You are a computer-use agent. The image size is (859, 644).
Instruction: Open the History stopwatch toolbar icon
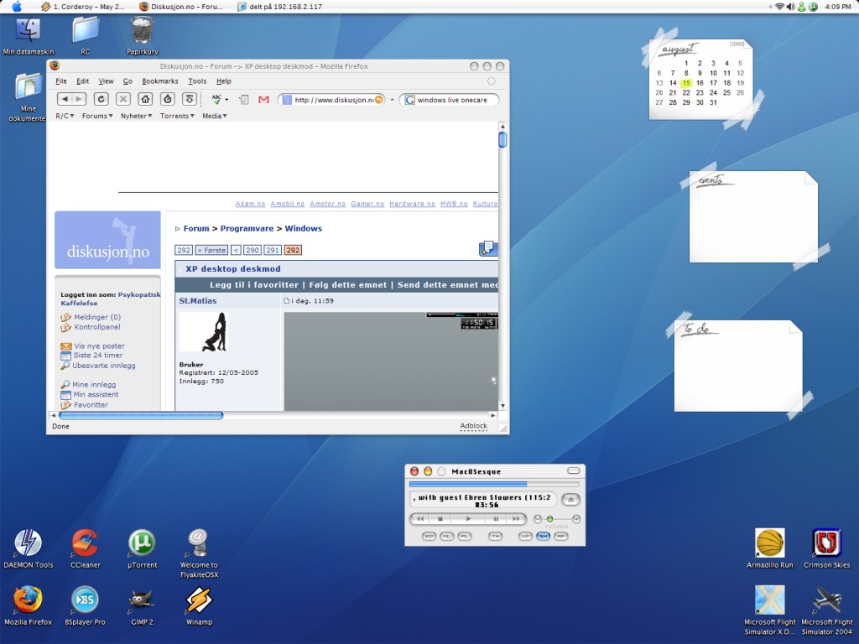point(168,99)
